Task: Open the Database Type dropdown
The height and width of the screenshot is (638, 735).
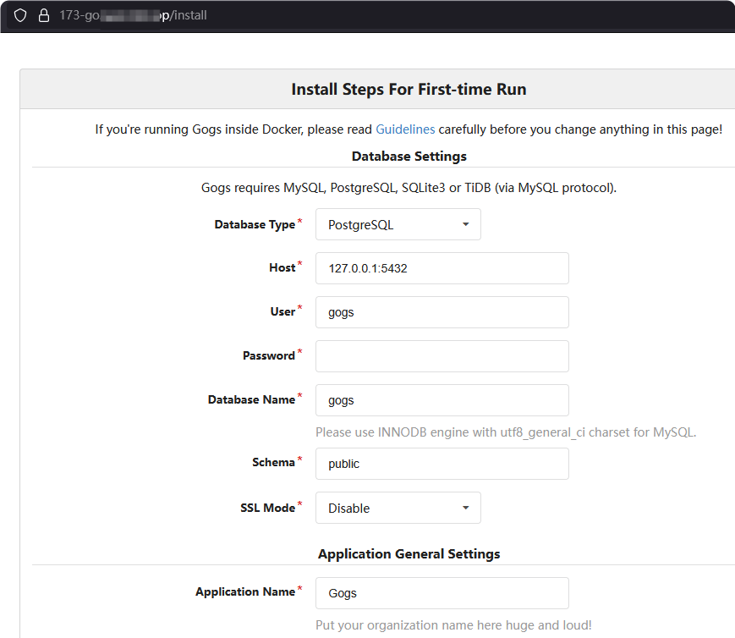Action: click(x=398, y=225)
